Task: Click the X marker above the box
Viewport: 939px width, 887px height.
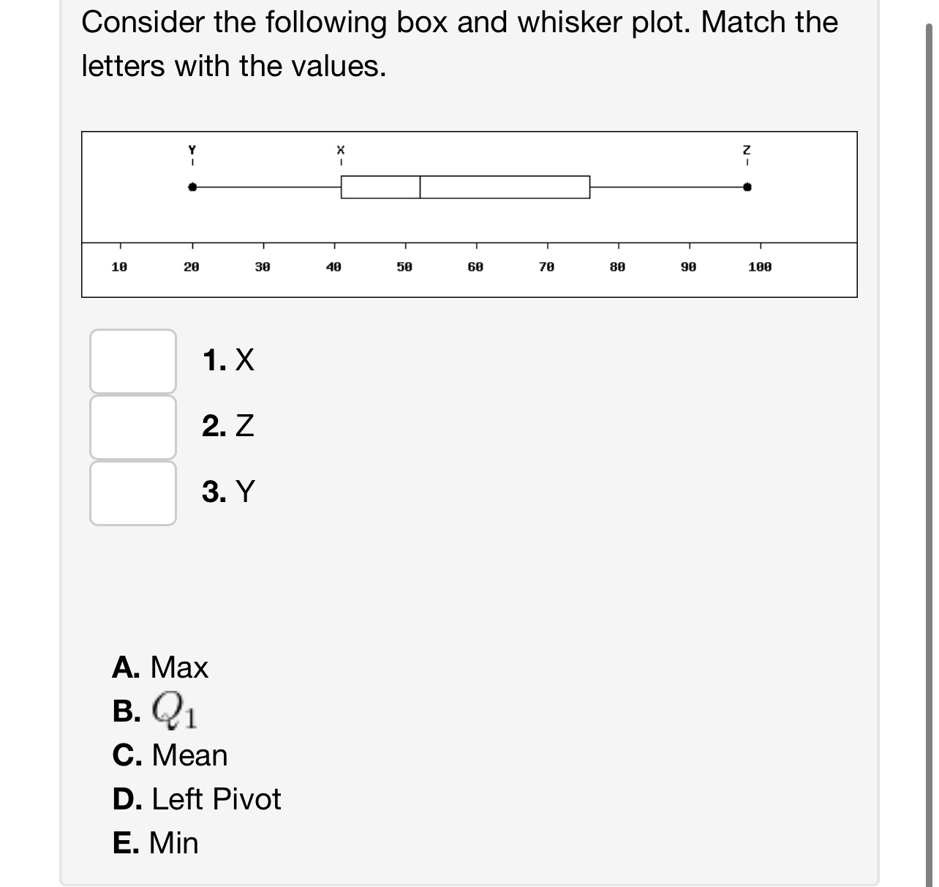Action: click(x=340, y=151)
